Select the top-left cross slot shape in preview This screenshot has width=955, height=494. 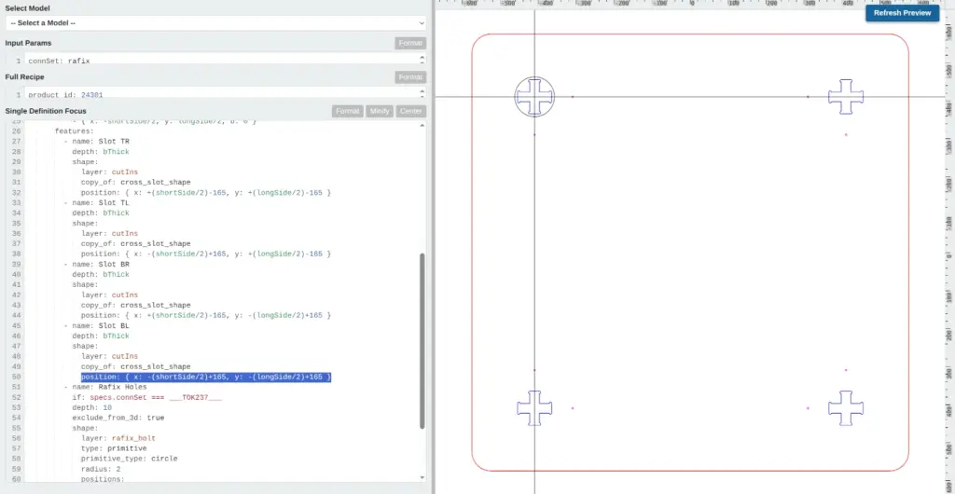(534, 96)
